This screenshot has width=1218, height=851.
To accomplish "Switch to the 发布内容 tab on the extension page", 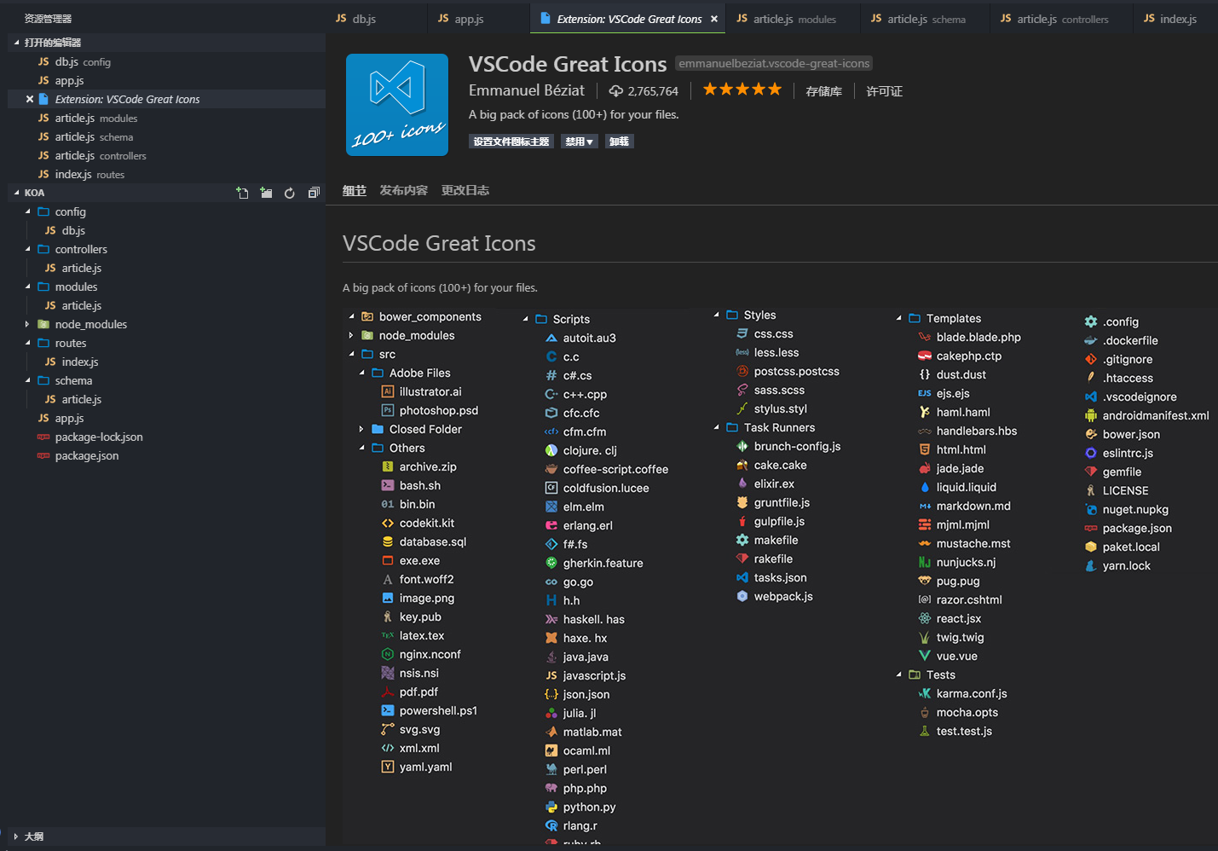I will point(403,190).
